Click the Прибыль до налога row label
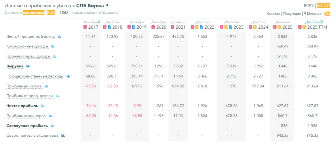The image size is (334, 144). [24, 86]
